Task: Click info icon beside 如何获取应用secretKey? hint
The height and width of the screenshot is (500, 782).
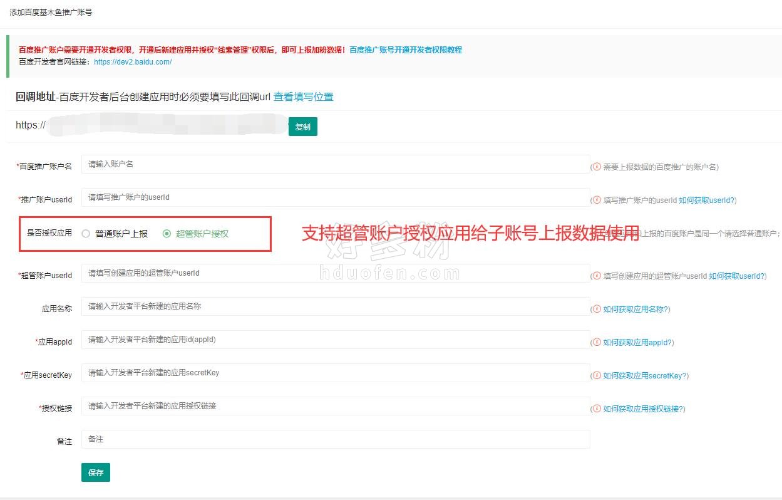Action: [x=597, y=375]
